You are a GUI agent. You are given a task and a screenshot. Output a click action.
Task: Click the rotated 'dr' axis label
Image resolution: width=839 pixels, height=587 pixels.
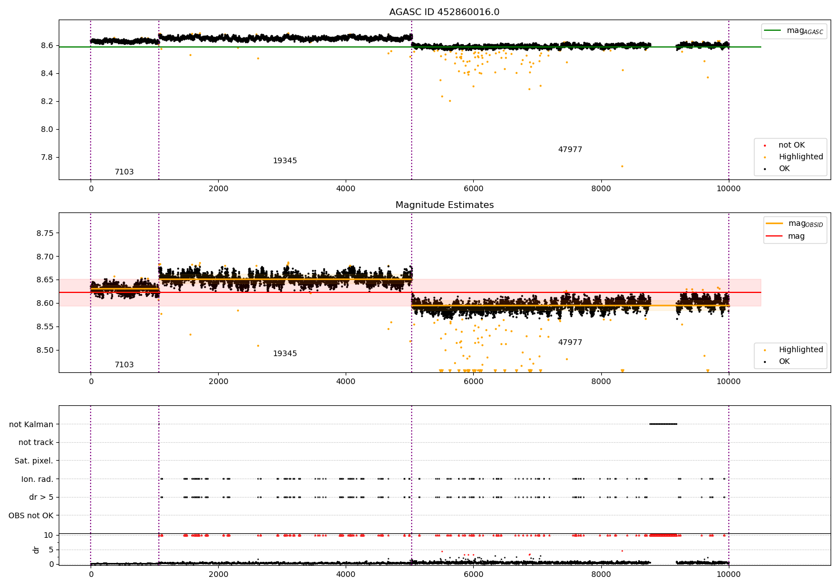[x=36, y=550]
